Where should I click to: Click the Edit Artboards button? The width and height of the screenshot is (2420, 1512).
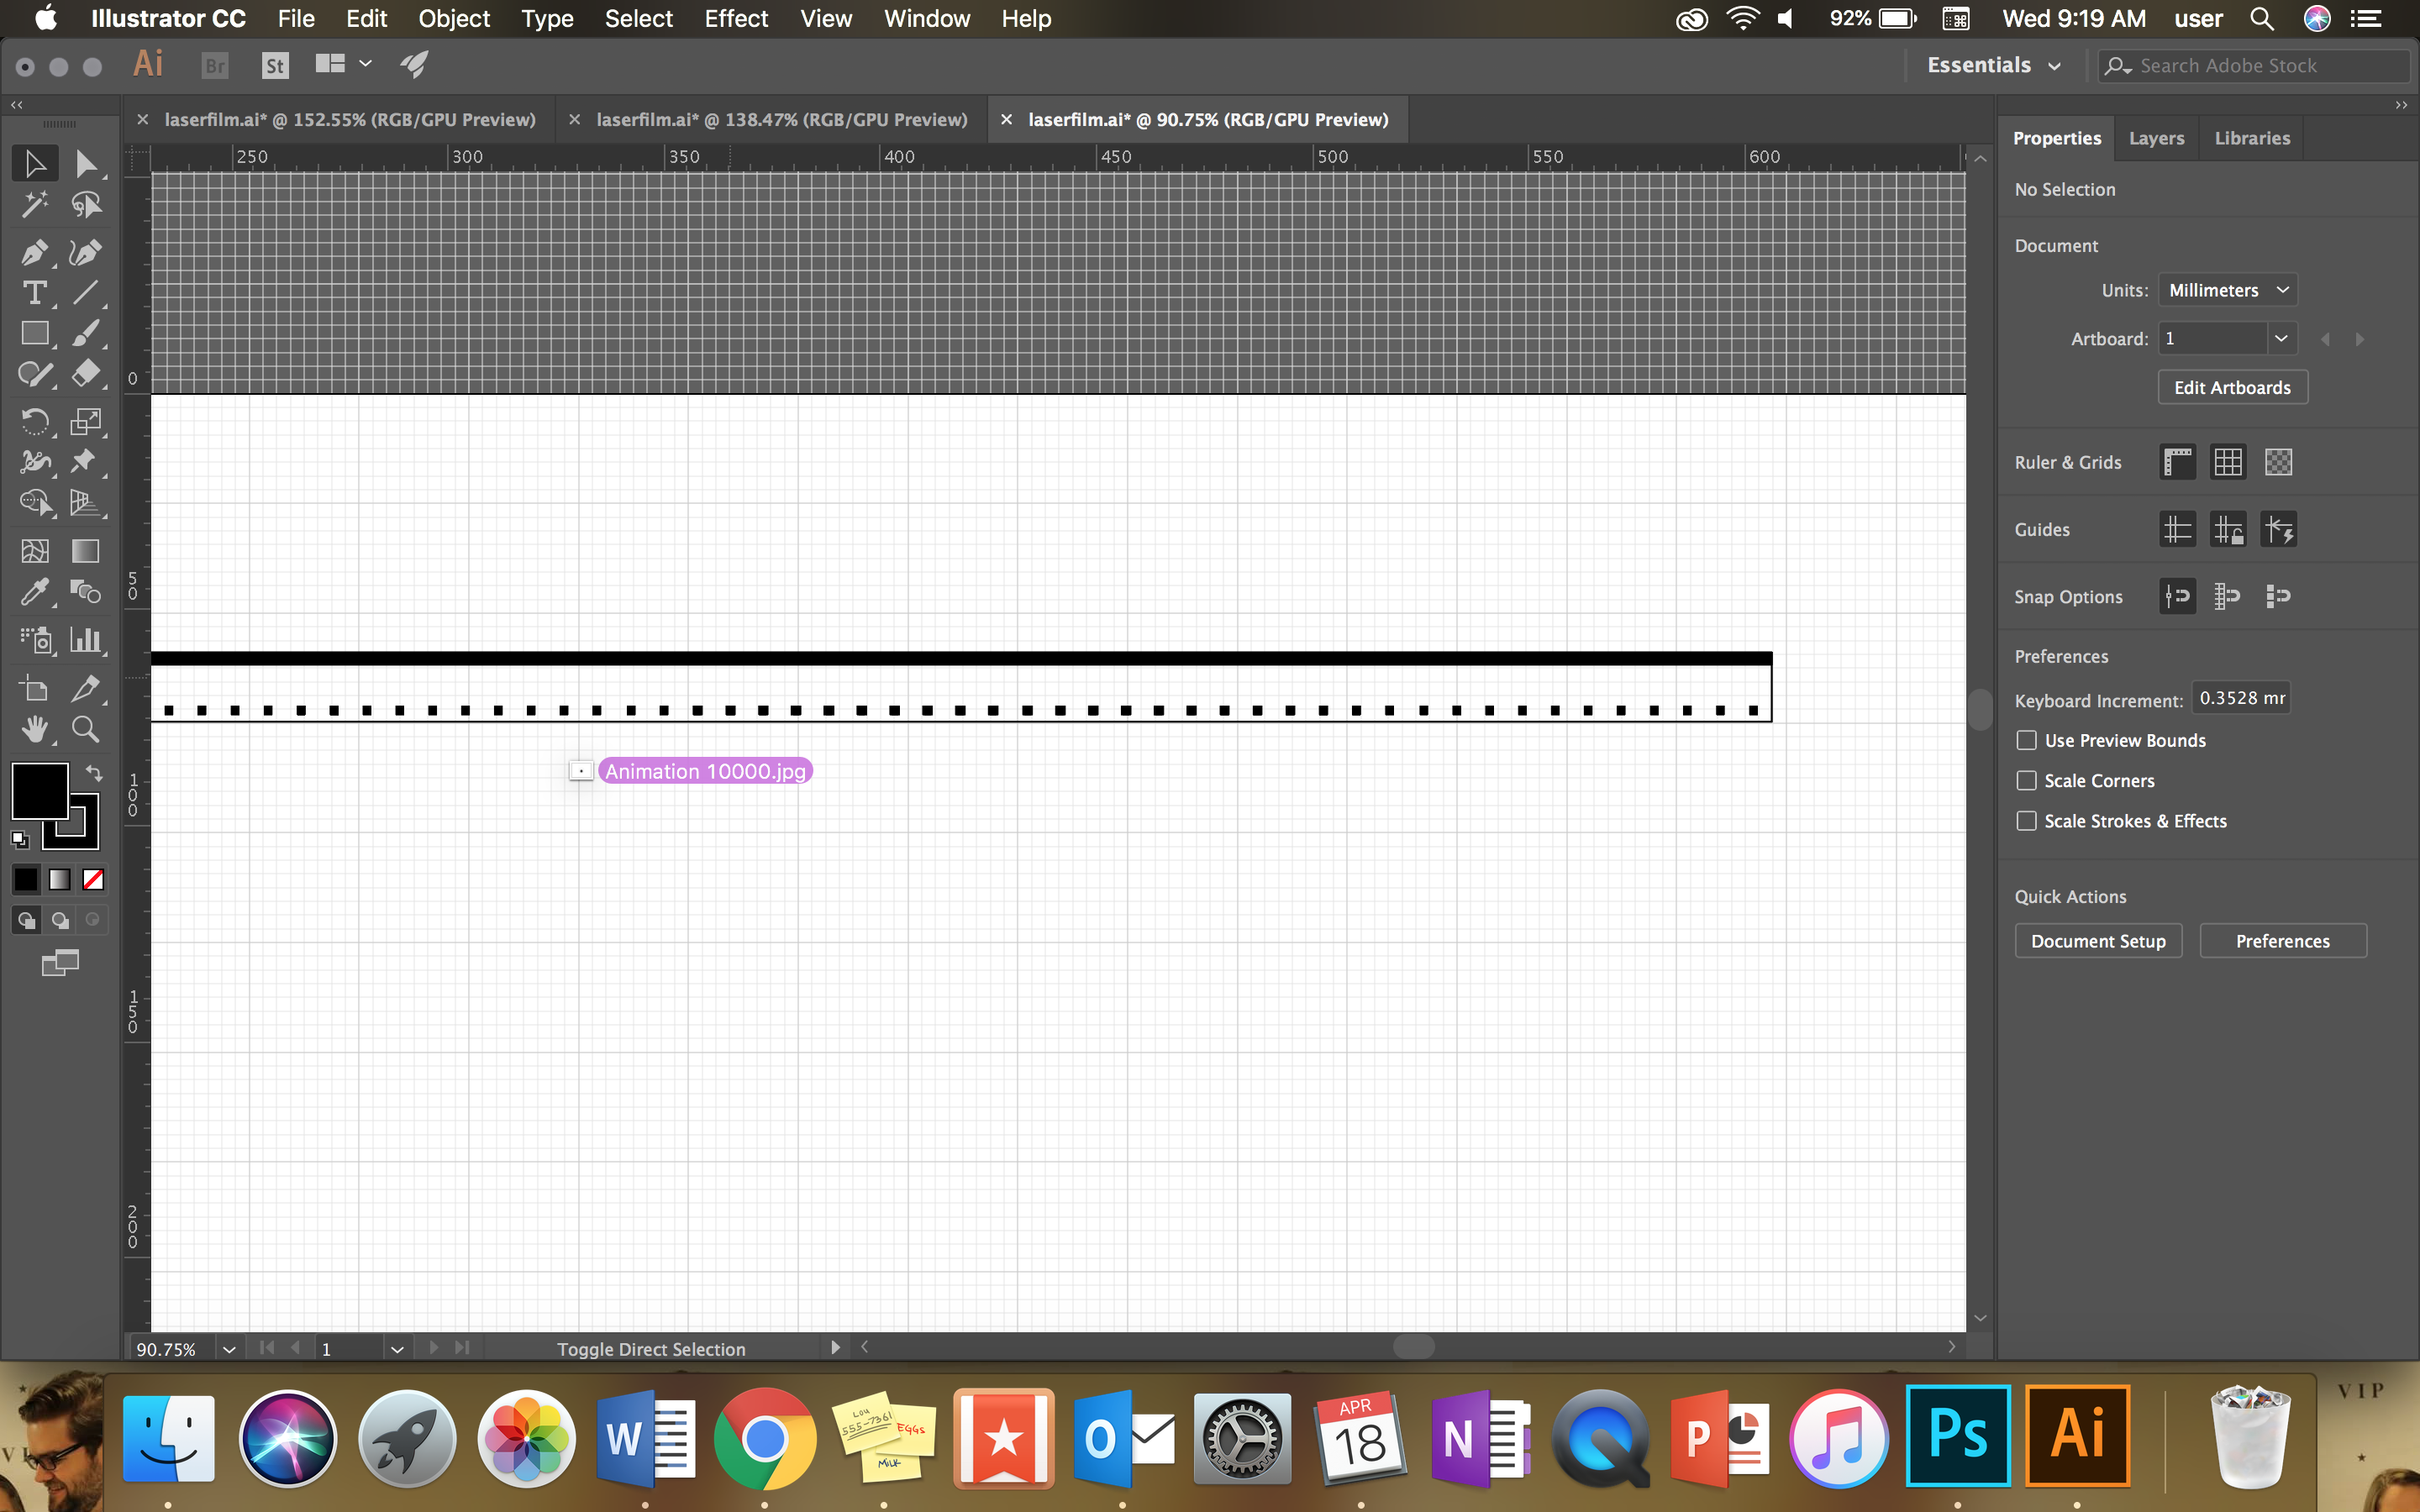coord(2233,386)
